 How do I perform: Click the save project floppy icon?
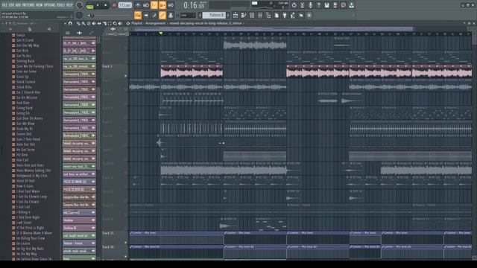pos(326,5)
